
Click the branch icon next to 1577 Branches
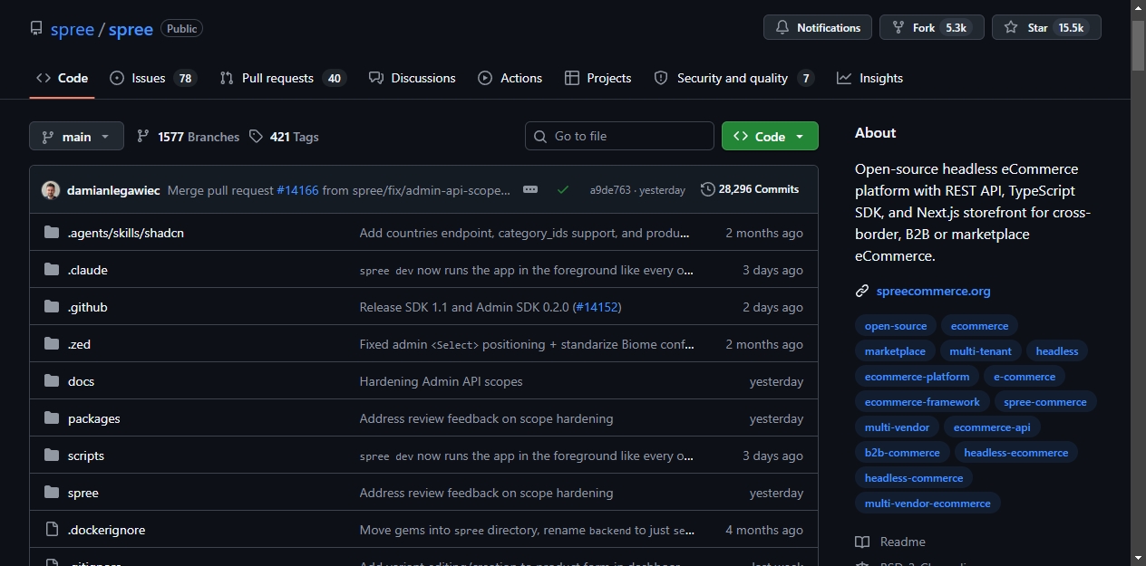pos(143,136)
